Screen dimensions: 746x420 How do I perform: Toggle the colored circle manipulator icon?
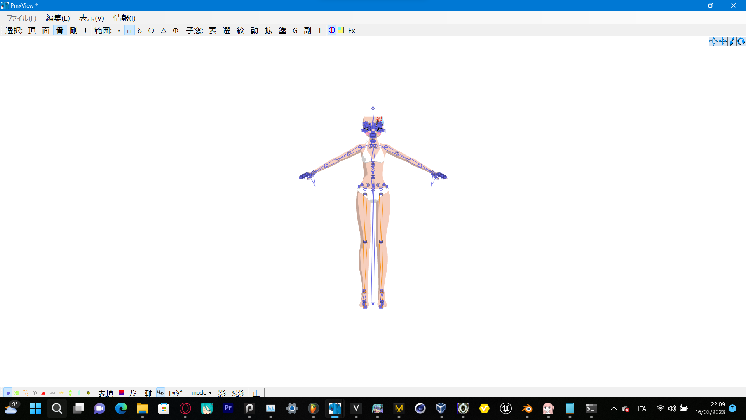332,30
